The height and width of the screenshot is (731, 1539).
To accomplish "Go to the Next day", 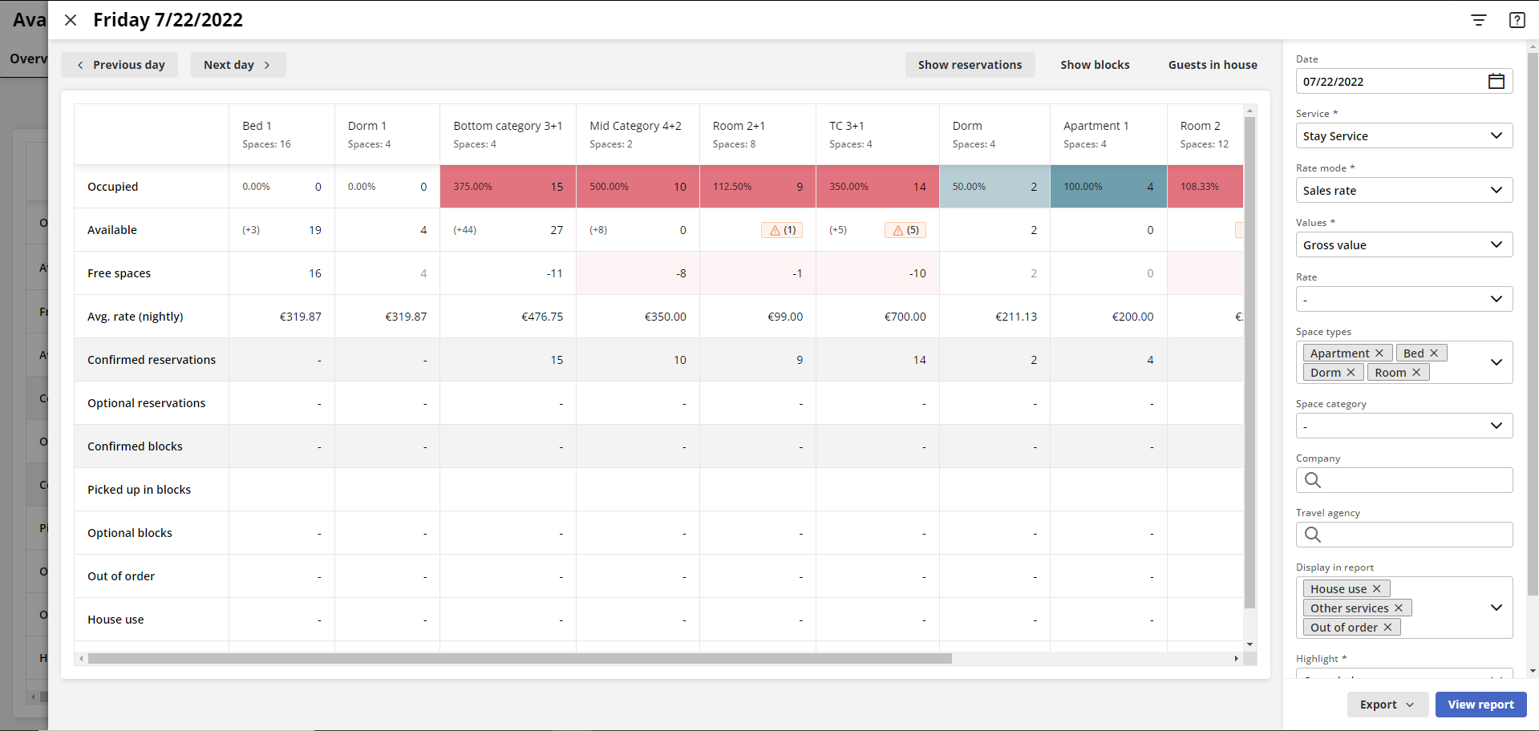I will (x=237, y=65).
